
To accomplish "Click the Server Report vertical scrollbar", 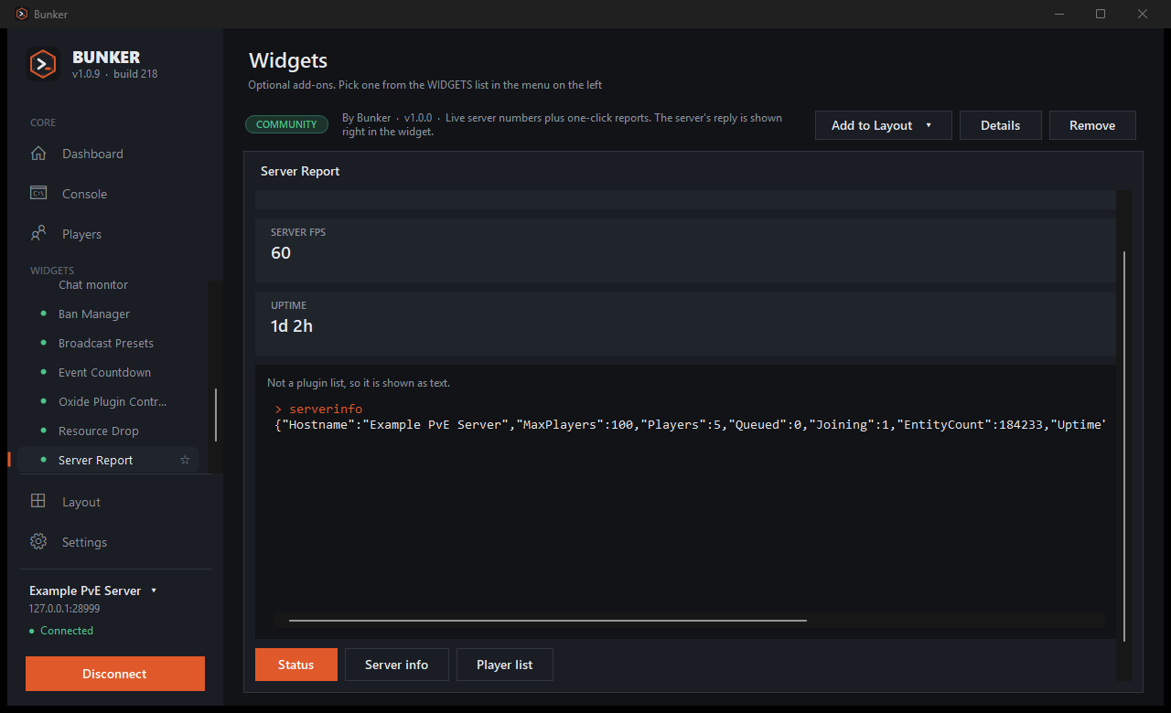I will [x=1124, y=448].
